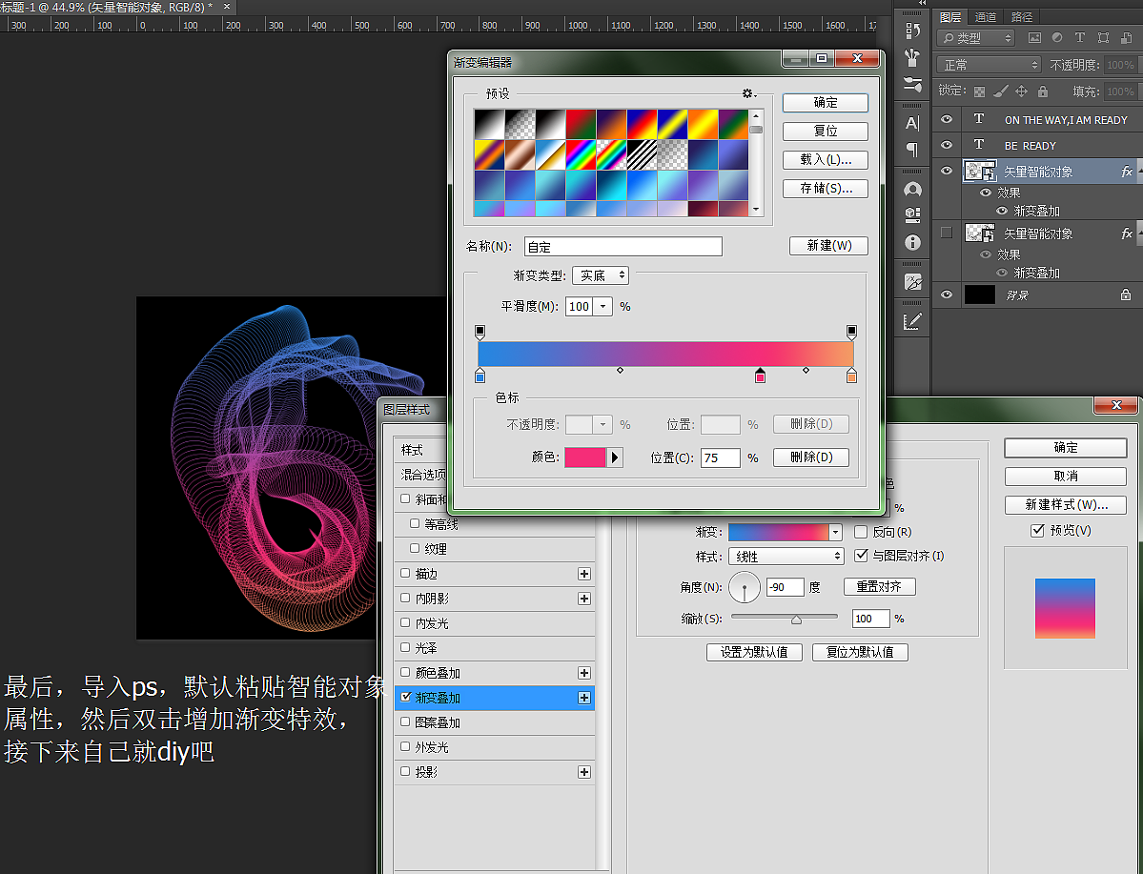This screenshot has height=874, width=1143.
Task: Open the 平滑度 value dropdown arrow
Action: (602, 306)
